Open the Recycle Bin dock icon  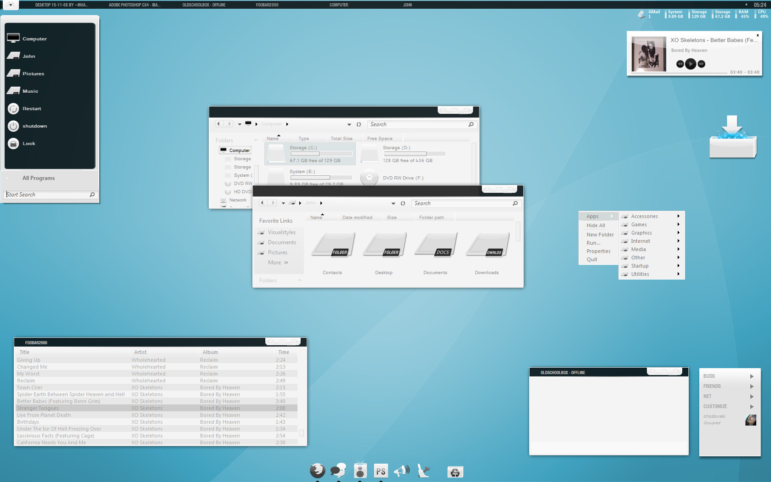(455, 472)
